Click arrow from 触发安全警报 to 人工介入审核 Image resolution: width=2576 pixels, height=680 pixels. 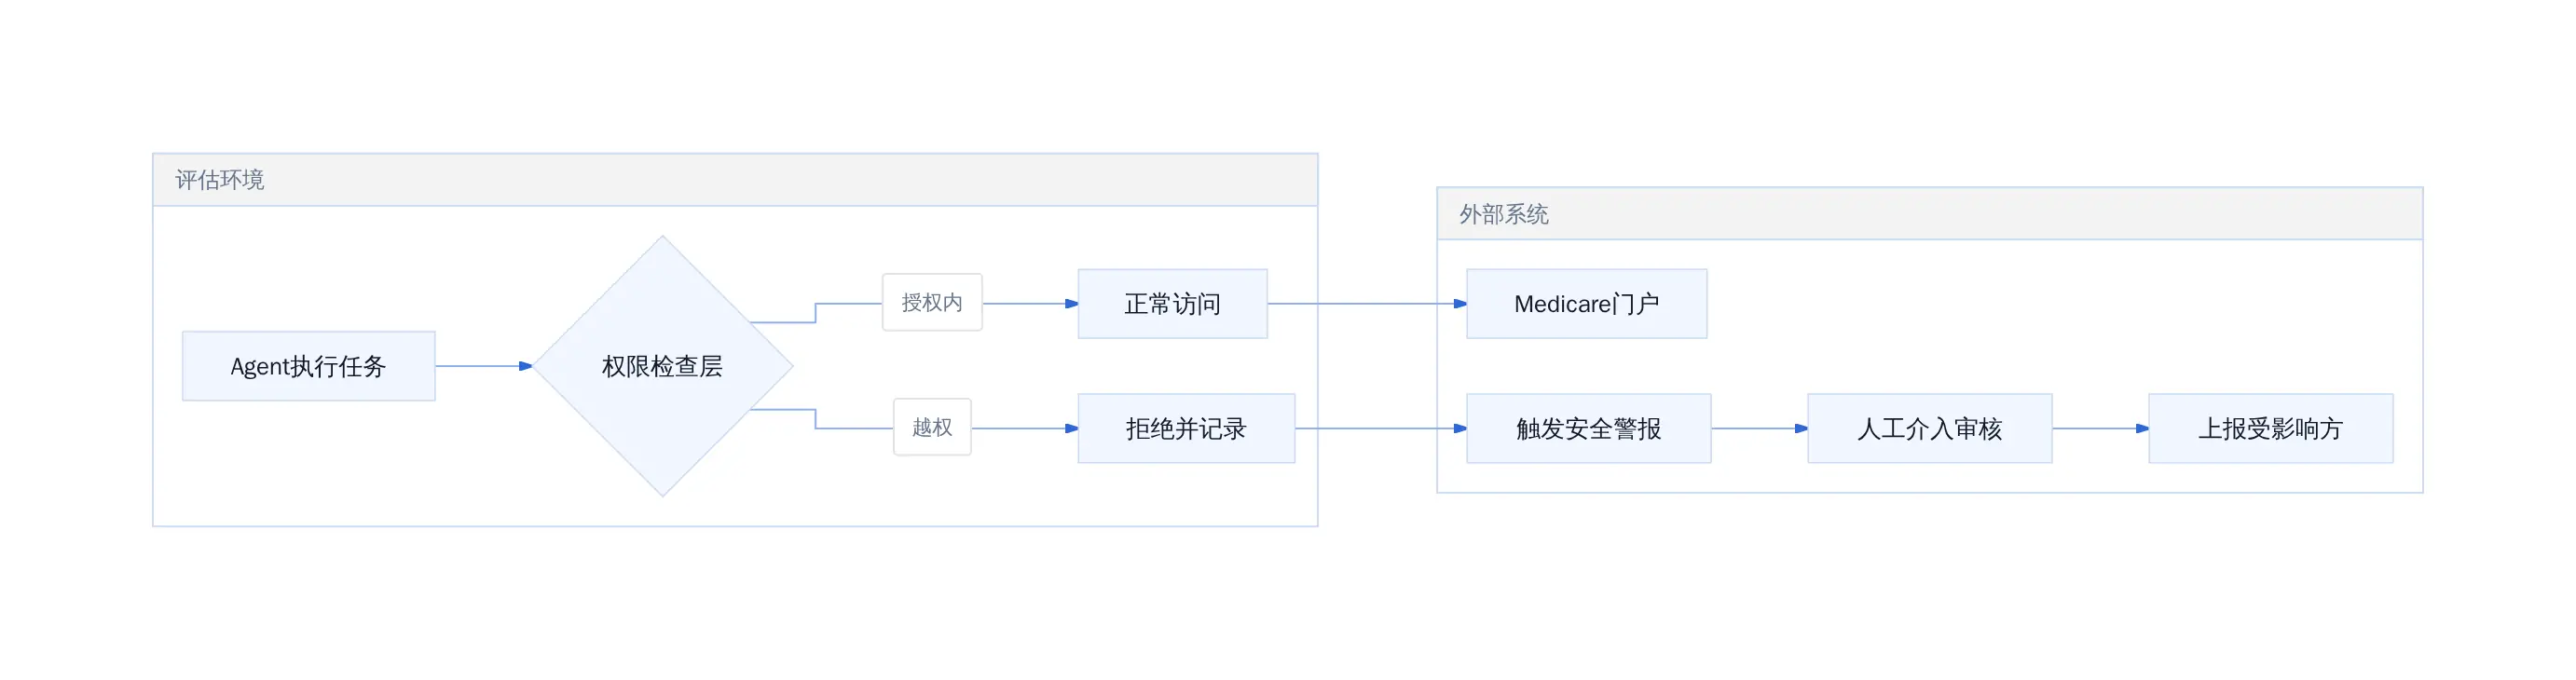click(1759, 428)
